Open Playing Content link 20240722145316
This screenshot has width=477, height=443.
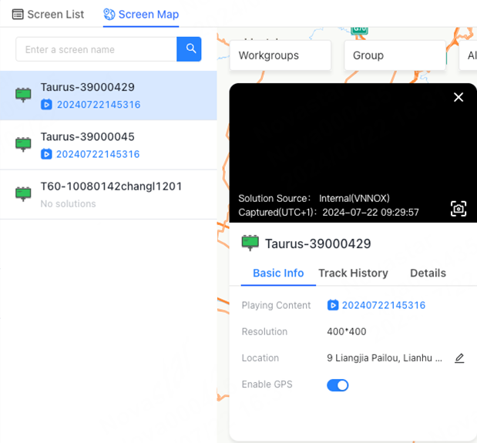384,305
